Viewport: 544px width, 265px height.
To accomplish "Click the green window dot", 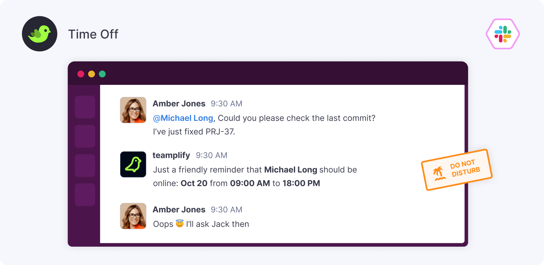I will [x=102, y=74].
